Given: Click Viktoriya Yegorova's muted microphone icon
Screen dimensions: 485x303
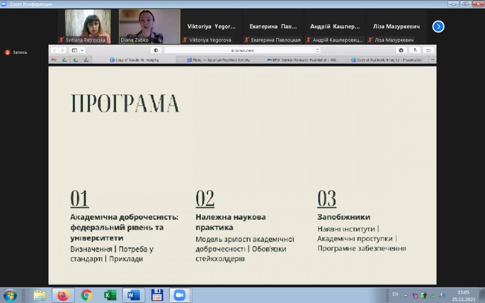Looking at the screenshot, I should [185, 40].
